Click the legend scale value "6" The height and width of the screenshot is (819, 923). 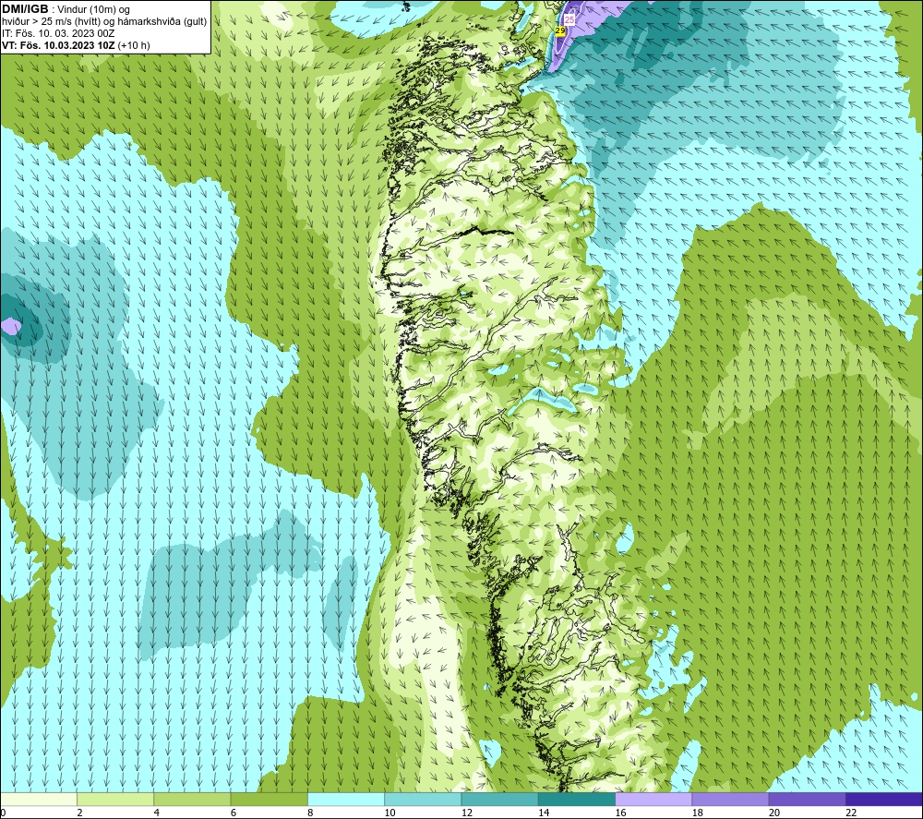tap(234, 813)
